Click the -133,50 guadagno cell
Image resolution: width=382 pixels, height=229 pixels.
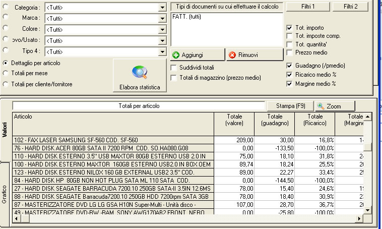click(275, 148)
